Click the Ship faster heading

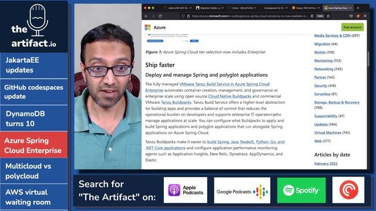[160, 65]
